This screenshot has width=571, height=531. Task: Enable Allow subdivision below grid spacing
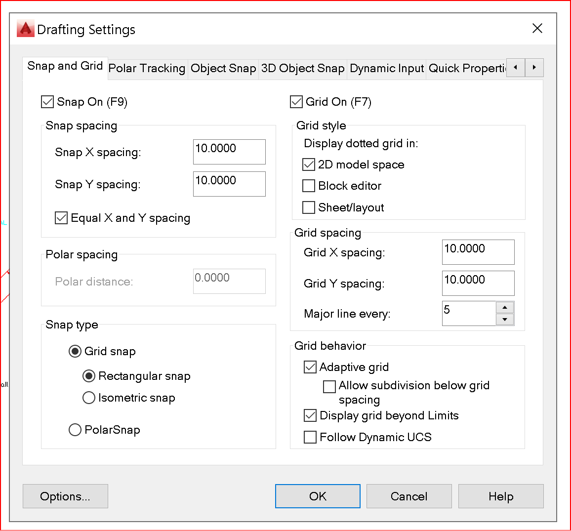click(x=329, y=387)
